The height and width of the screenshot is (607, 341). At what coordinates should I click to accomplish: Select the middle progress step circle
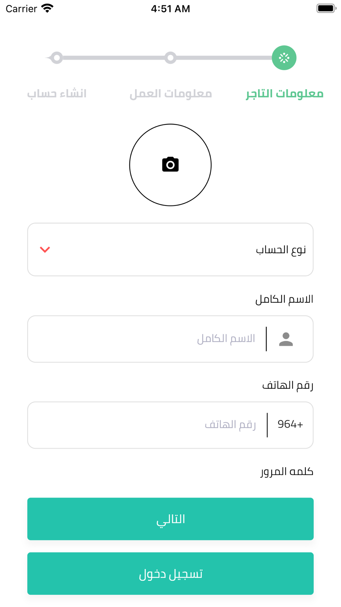pyautogui.click(x=170, y=58)
